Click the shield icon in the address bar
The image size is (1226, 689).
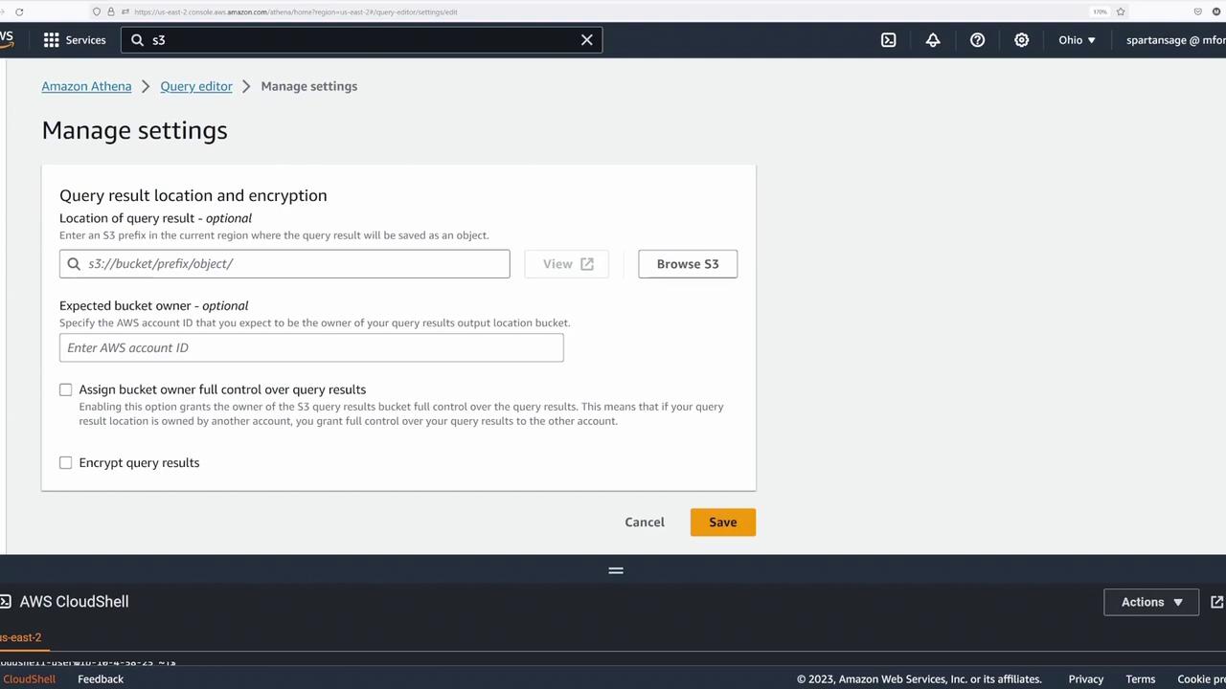(x=97, y=11)
